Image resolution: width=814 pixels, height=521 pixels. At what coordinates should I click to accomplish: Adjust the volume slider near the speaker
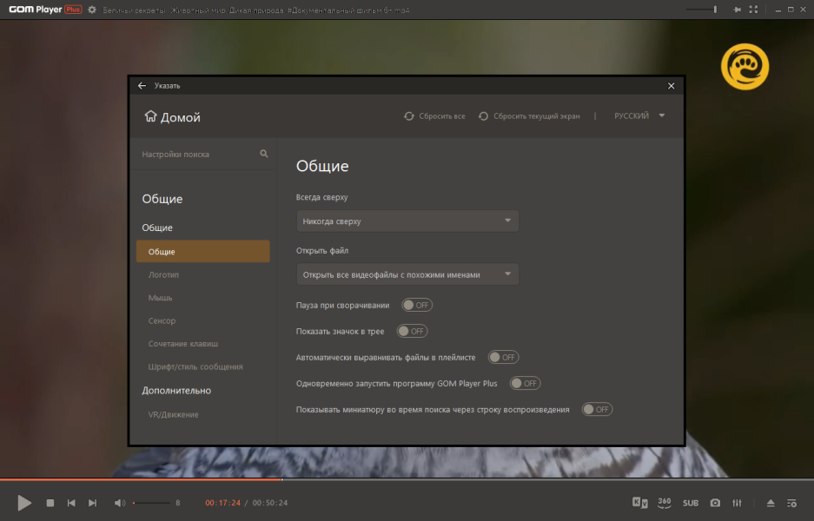151,502
